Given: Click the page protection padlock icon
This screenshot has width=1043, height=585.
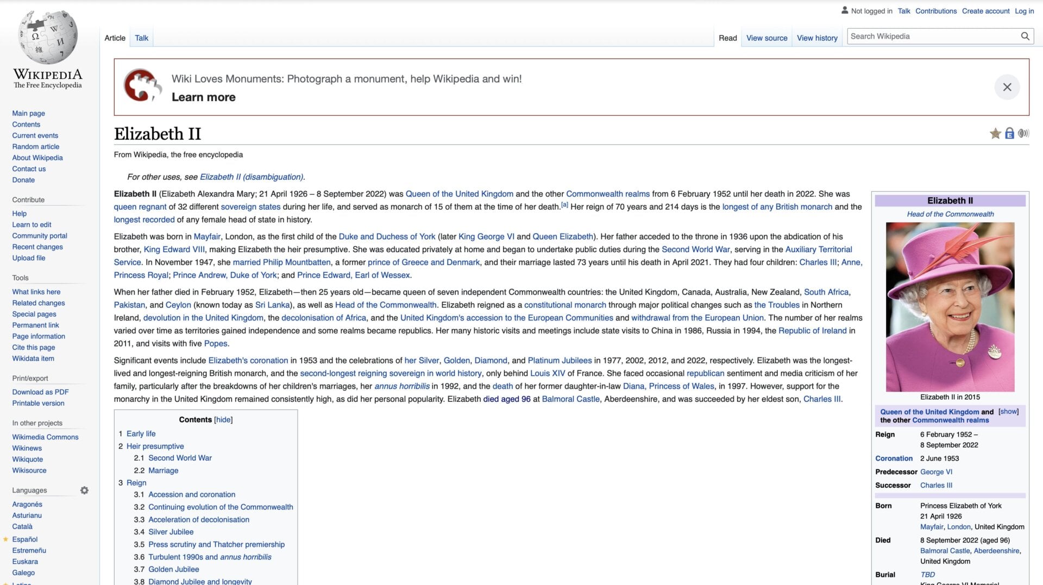Looking at the screenshot, I should point(1009,133).
